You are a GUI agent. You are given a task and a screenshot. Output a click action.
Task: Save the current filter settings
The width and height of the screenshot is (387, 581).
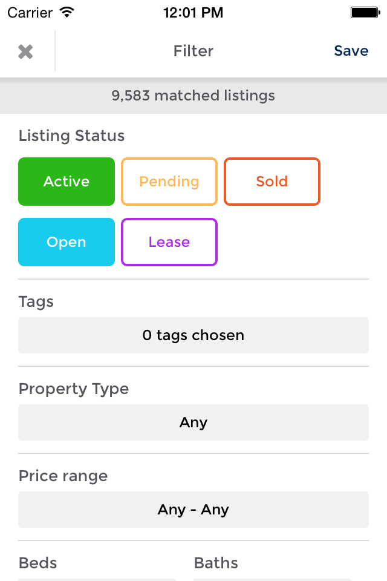pyautogui.click(x=351, y=51)
